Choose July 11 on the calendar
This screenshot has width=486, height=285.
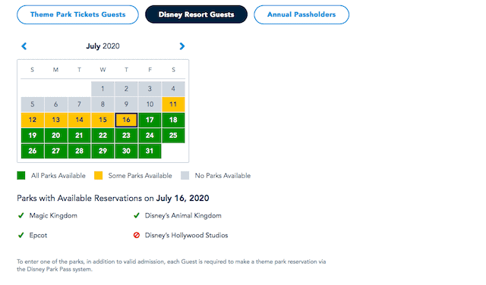tap(173, 105)
